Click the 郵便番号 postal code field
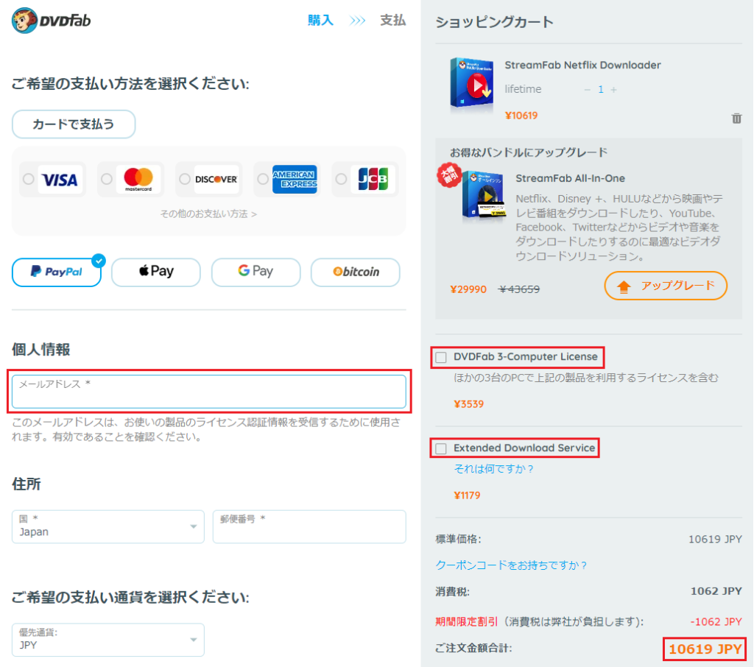The image size is (754, 667). [x=309, y=526]
